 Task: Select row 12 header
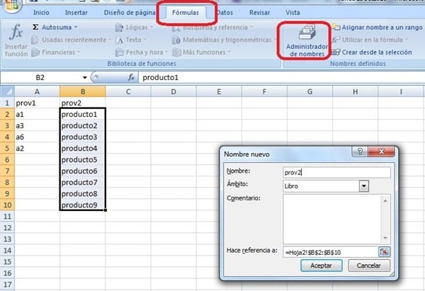click(x=7, y=227)
